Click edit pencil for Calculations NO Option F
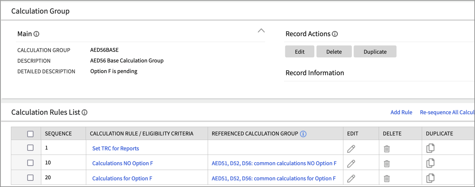 (x=351, y=164)
